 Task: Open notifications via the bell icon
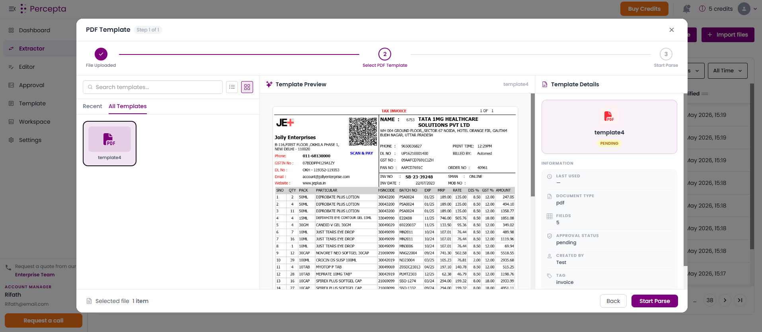pyautogui.click(x=686, y=9)
